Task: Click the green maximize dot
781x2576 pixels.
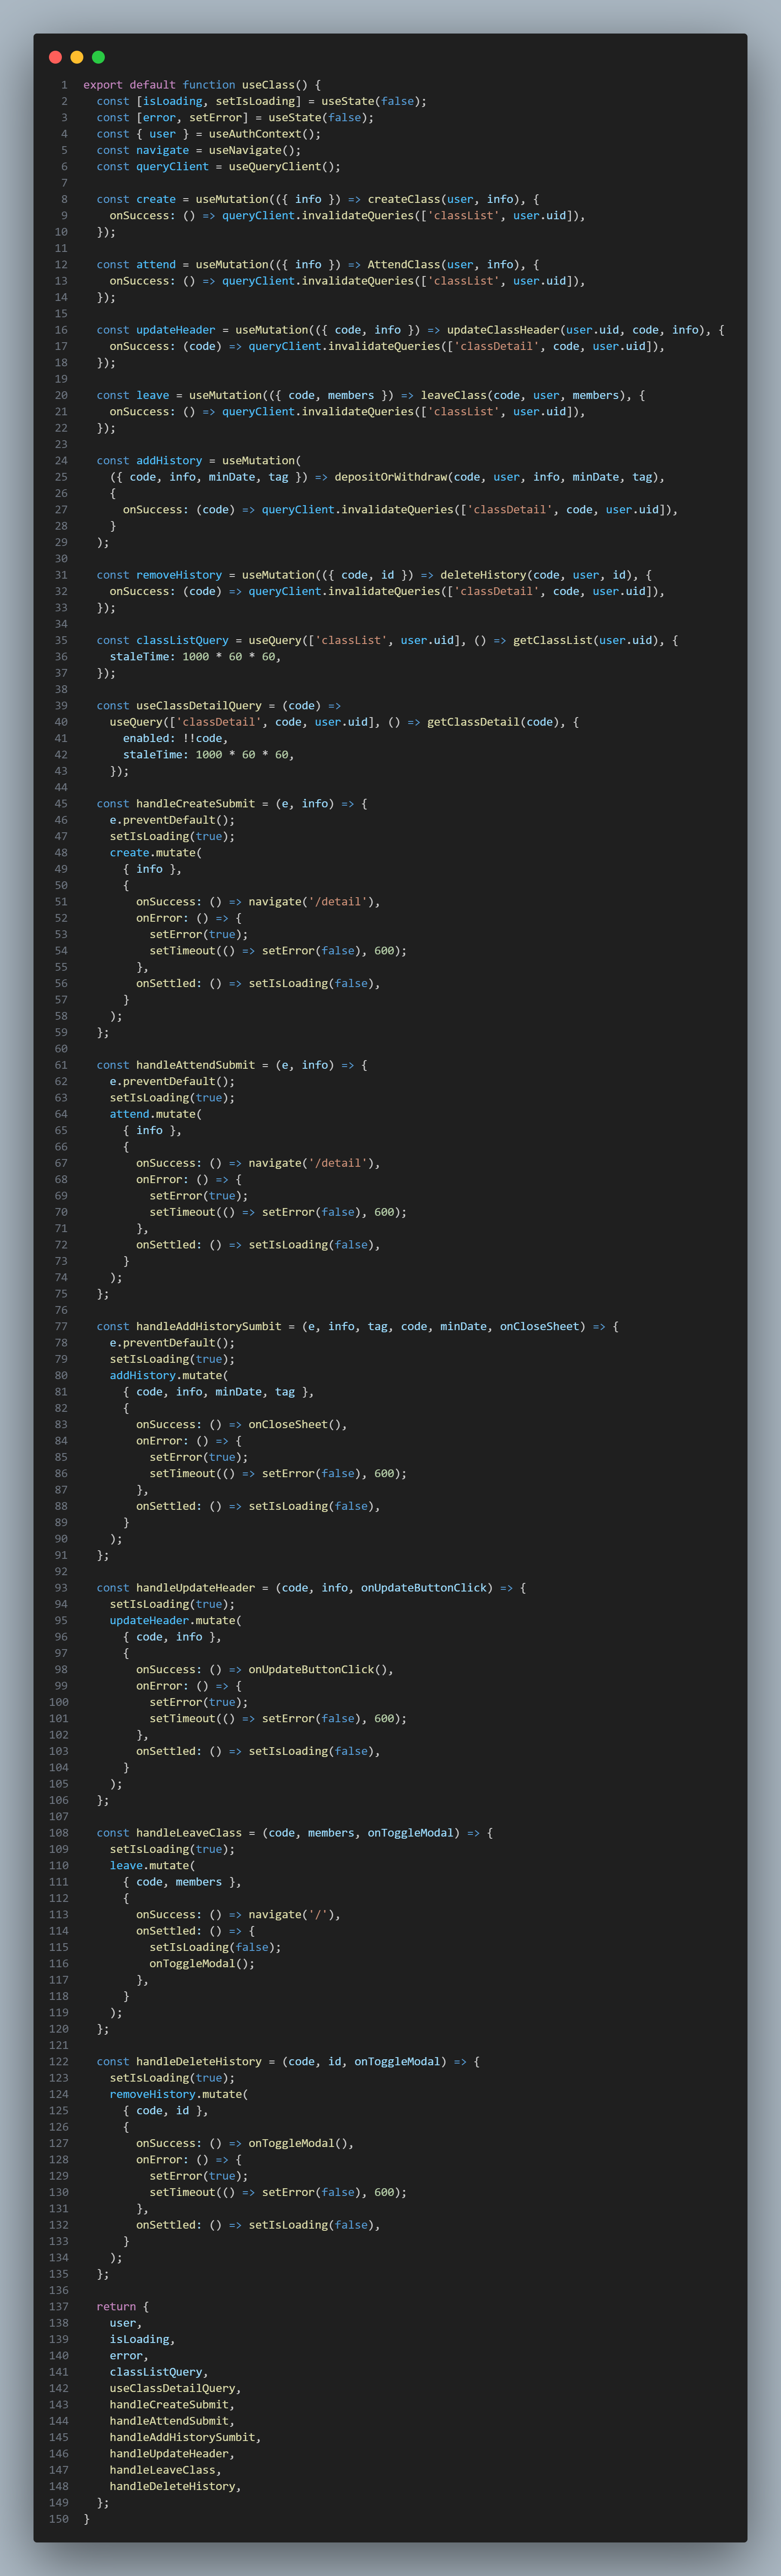Action: (98, 57)
